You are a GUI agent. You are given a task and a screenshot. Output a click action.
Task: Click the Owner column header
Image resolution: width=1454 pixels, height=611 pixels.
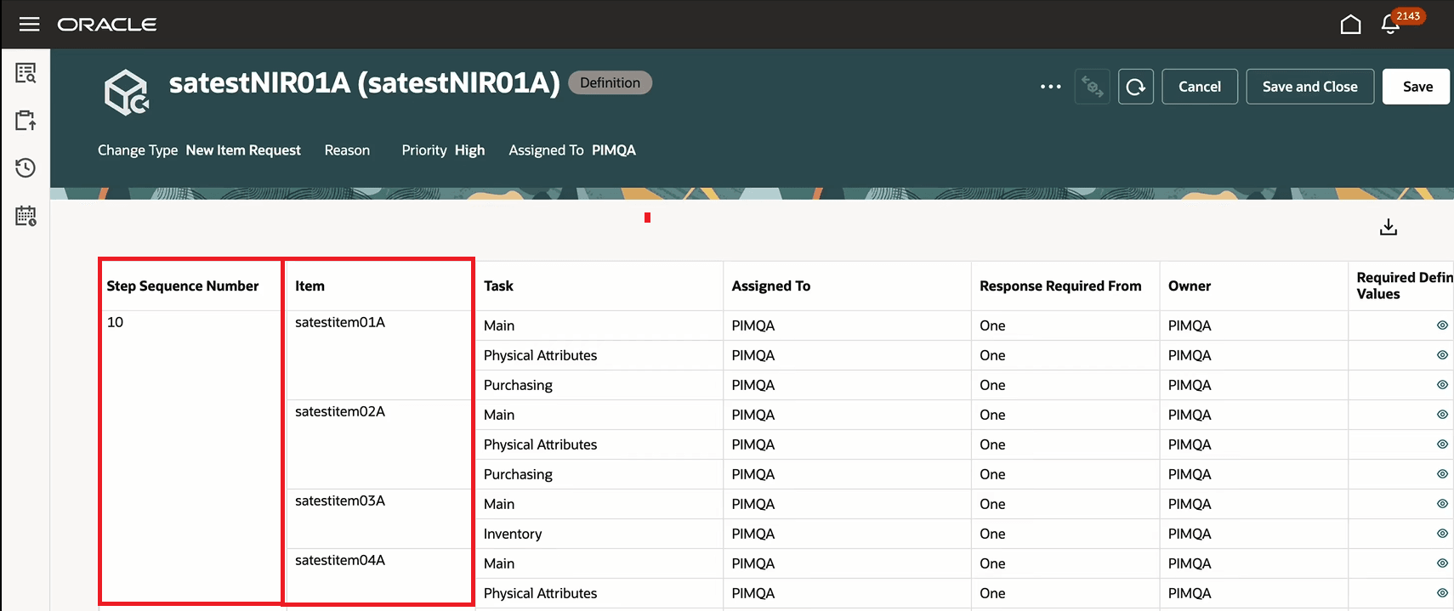point(1190,286)
